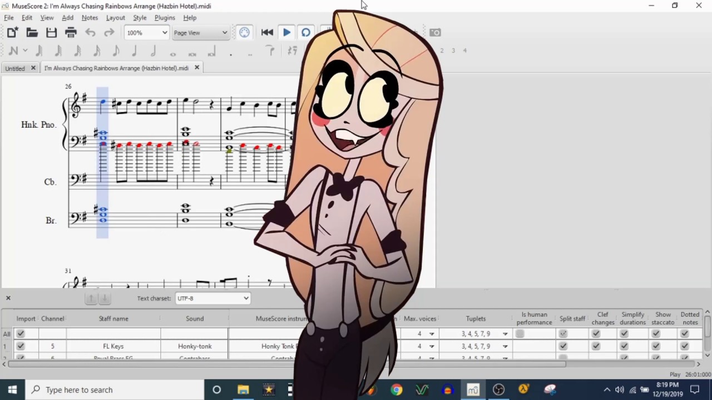Screen dimensions: 712x400
Task: Take a screenshot with image capture icon
Action: pyautogui.click(x=435, y=33)
